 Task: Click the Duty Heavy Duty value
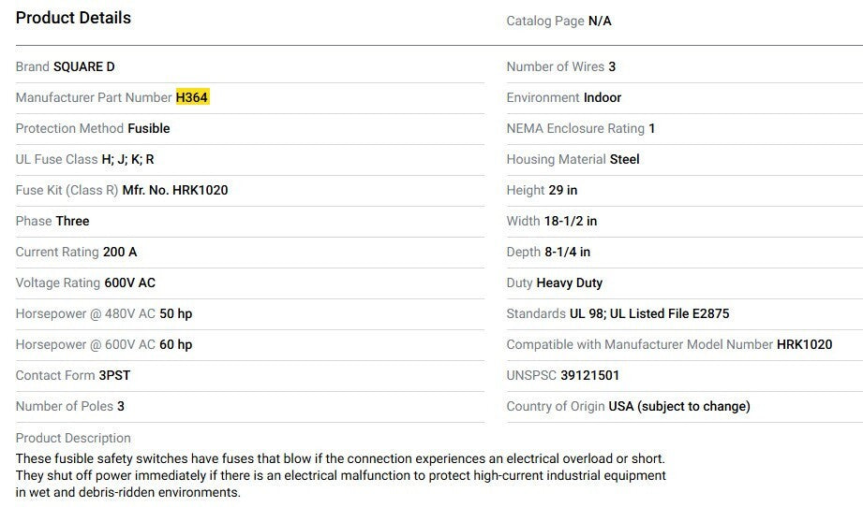[x=570, y=282]
